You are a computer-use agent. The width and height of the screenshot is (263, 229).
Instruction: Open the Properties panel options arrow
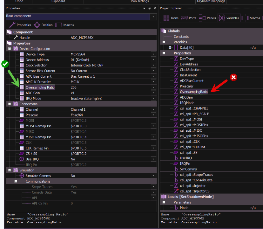tap(144, 8)
